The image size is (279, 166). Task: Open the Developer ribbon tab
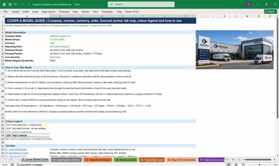click(107, 11)
